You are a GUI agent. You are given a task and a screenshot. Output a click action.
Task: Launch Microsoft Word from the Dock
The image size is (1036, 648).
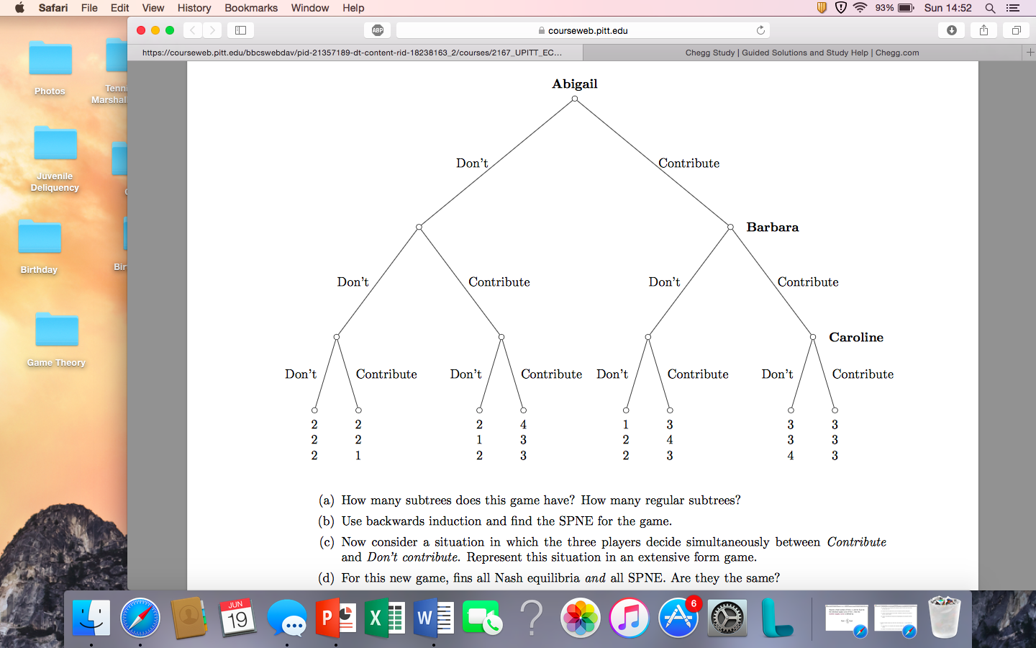click(434, 618)
